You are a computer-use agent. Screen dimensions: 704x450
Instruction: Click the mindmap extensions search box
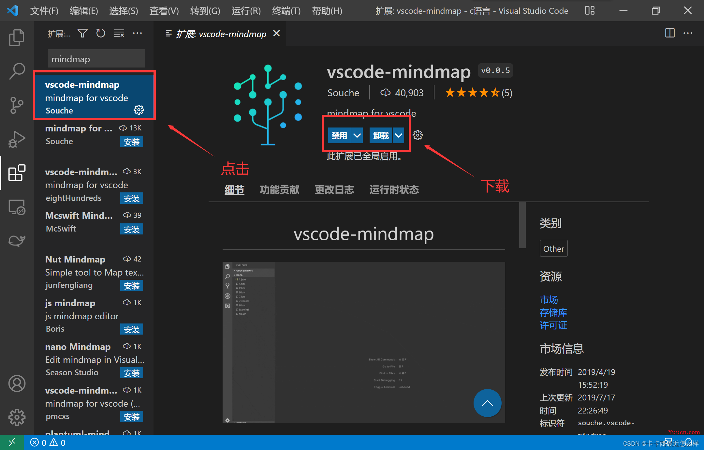coord(96,59)
